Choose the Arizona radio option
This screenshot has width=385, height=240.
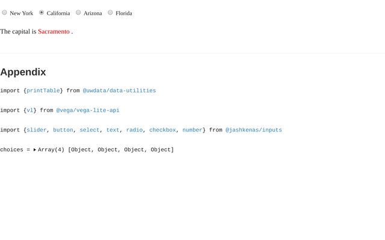point(78,13)
